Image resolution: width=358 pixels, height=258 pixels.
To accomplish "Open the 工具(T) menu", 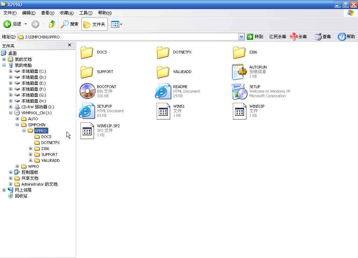I will (x=86, y=13).
